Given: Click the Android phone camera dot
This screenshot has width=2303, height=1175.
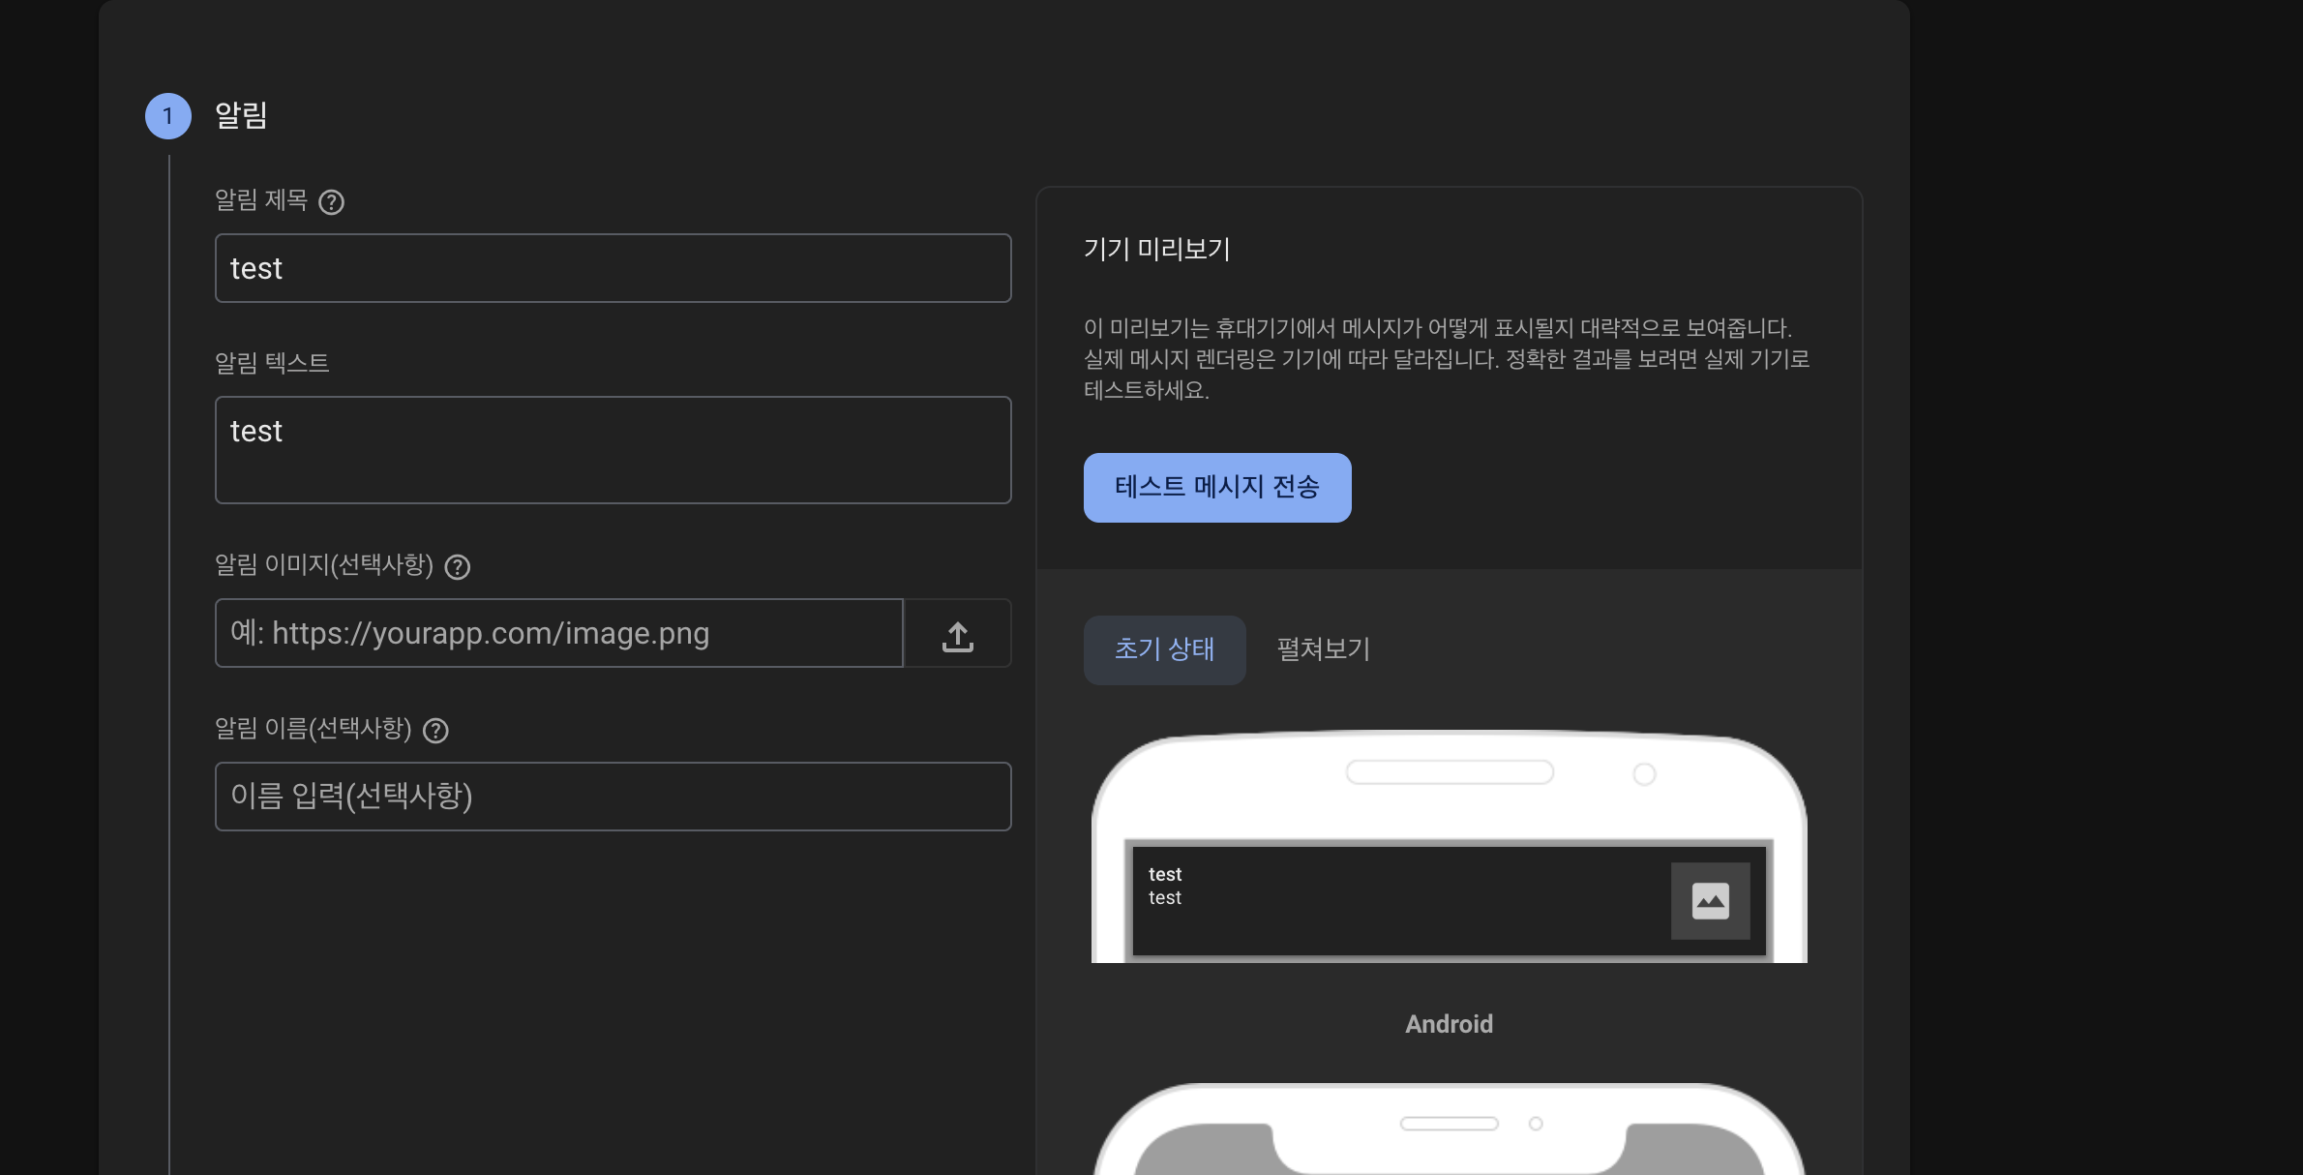Looking at the screenshot, I should 1643,774.
